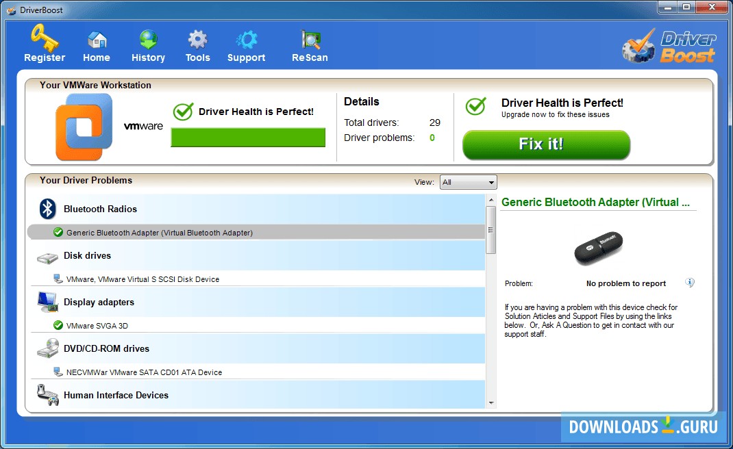Click the scroll up arrow of driver list

(x=491, y=200)
